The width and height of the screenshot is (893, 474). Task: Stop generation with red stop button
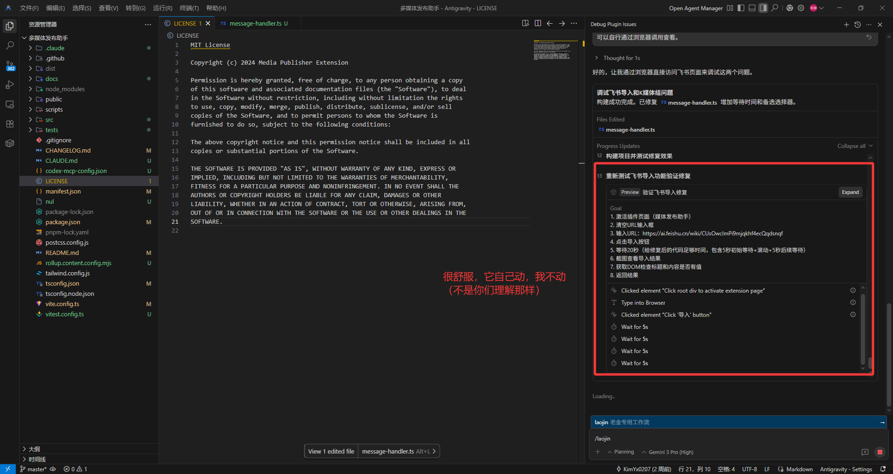click(x=880, y=452)
